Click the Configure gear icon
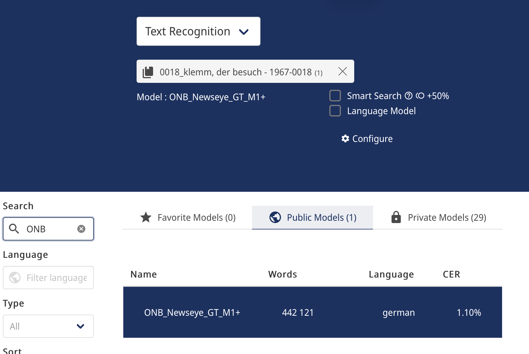 point(345,138)
